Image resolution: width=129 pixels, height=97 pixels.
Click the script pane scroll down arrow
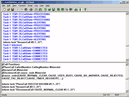[127, 91]
